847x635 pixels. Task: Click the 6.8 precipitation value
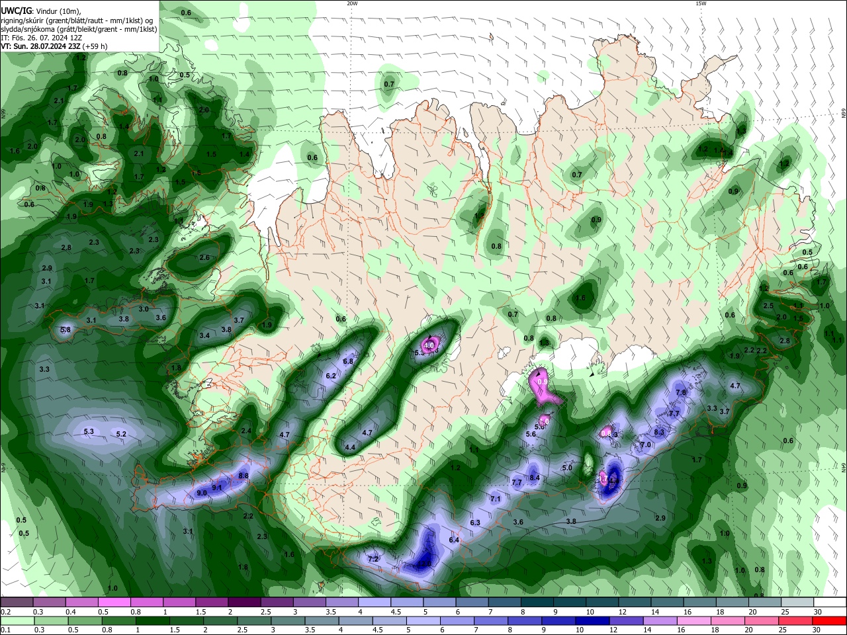[348, 361]
